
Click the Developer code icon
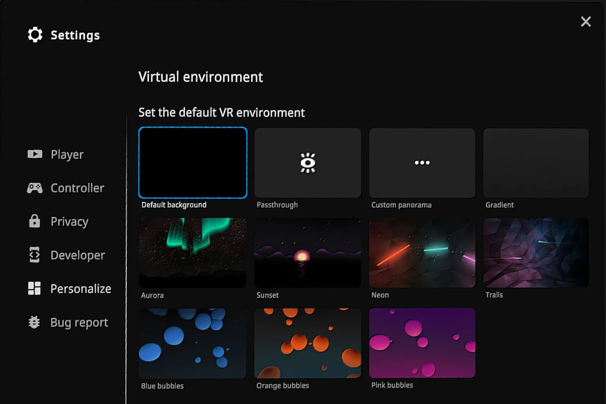pyautogui.click(x=35, y=255)
